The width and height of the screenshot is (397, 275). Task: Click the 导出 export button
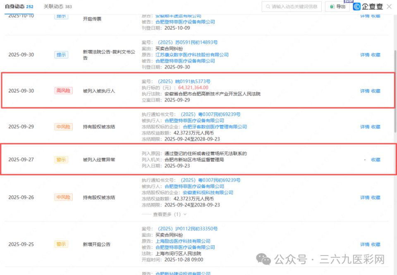point(337,7)
